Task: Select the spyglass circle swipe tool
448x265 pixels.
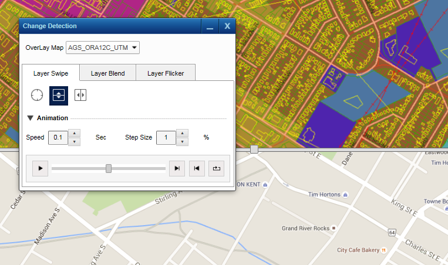Action: [x=37, y=95]
